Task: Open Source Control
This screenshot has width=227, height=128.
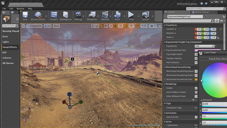Action: coord(38,16)
